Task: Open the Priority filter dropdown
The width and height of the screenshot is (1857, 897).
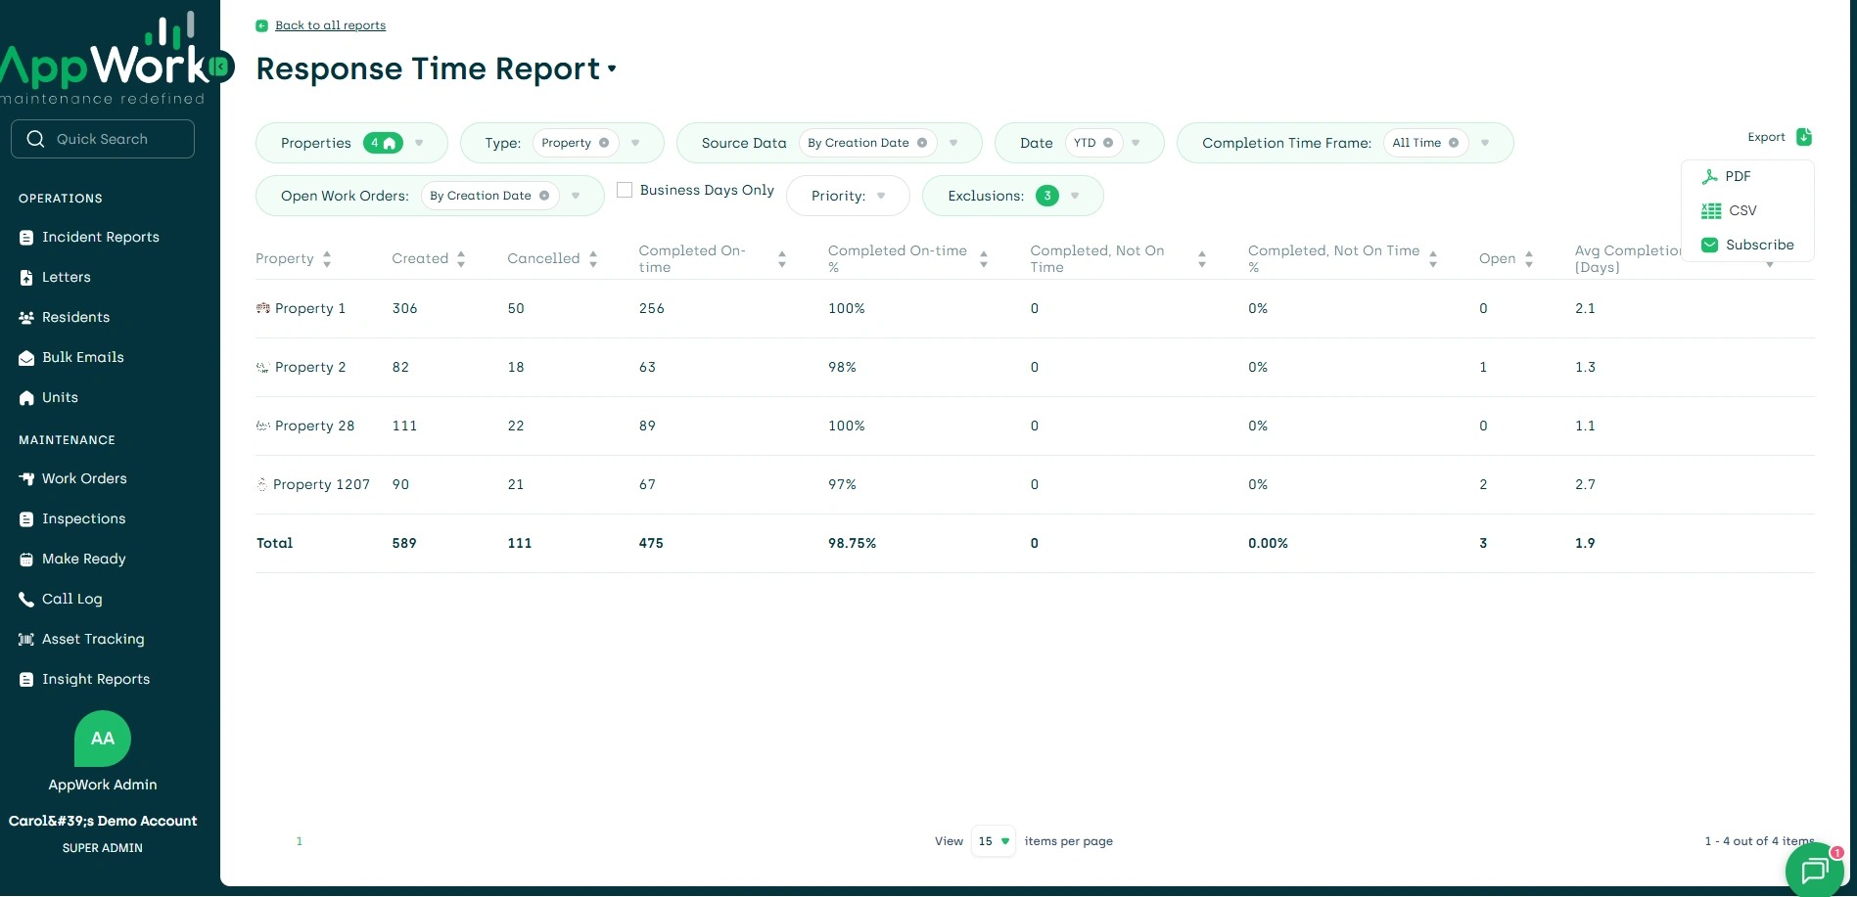Action: click(848, 196)
